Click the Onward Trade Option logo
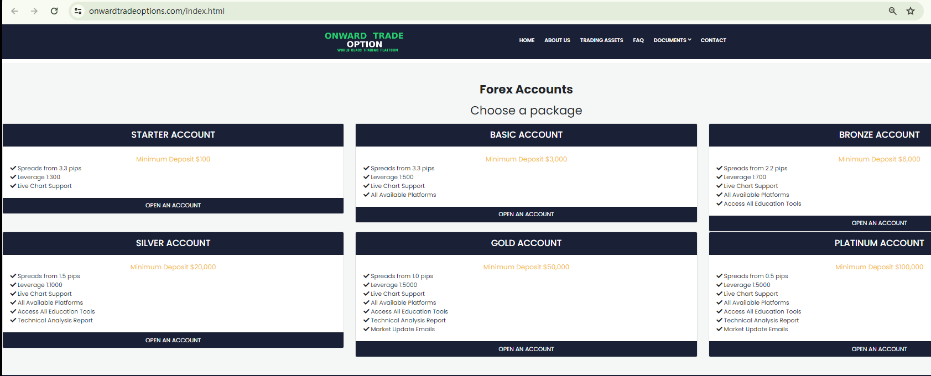 (365, 41)
